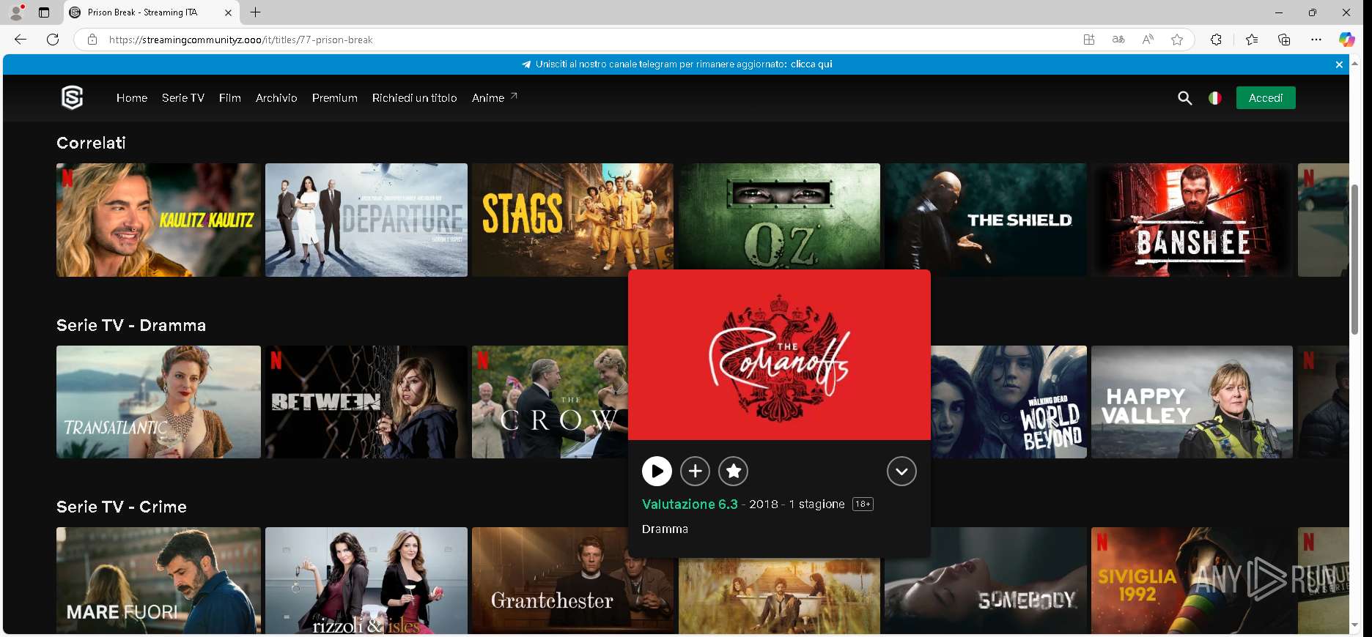Viewport: 1372px width, 637px height.
Task: Open the browser settings and more menu
Action: [1316, 40]
